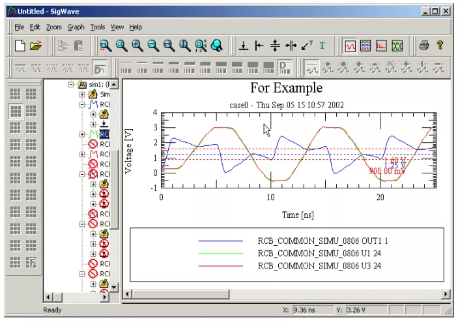The image size is (458, 322).
Task: Click the double magnifier zoom icon
Action: point(216,46)
